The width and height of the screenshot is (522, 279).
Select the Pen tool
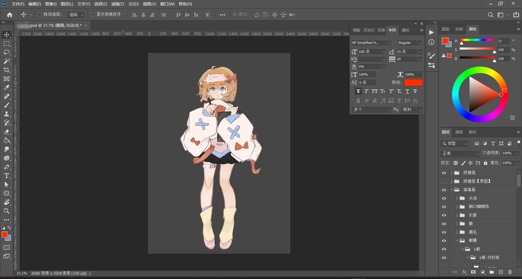click(7, 167)
